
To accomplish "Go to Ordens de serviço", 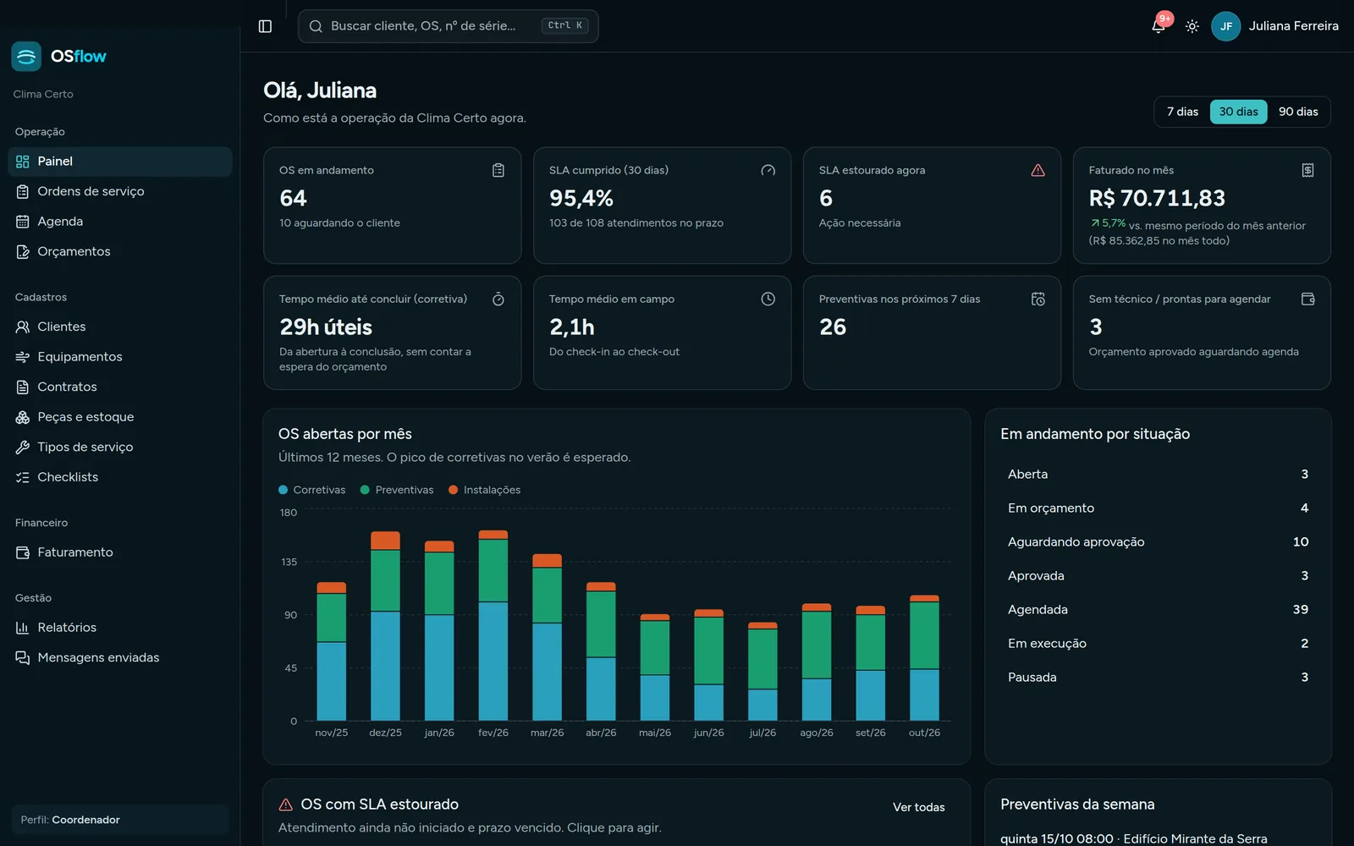I will point(120,191).
